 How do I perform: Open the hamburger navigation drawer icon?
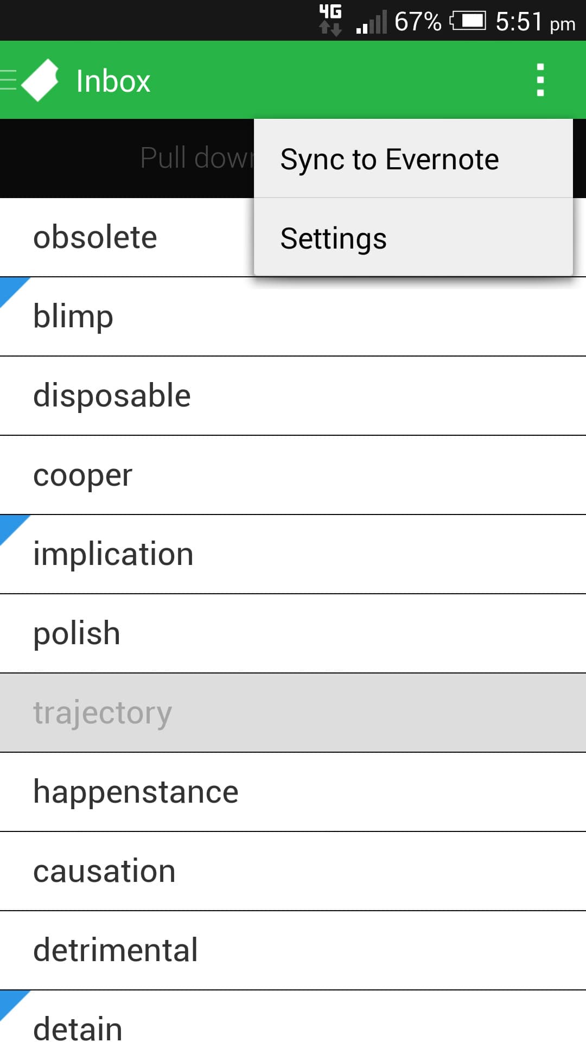[9, 80]
